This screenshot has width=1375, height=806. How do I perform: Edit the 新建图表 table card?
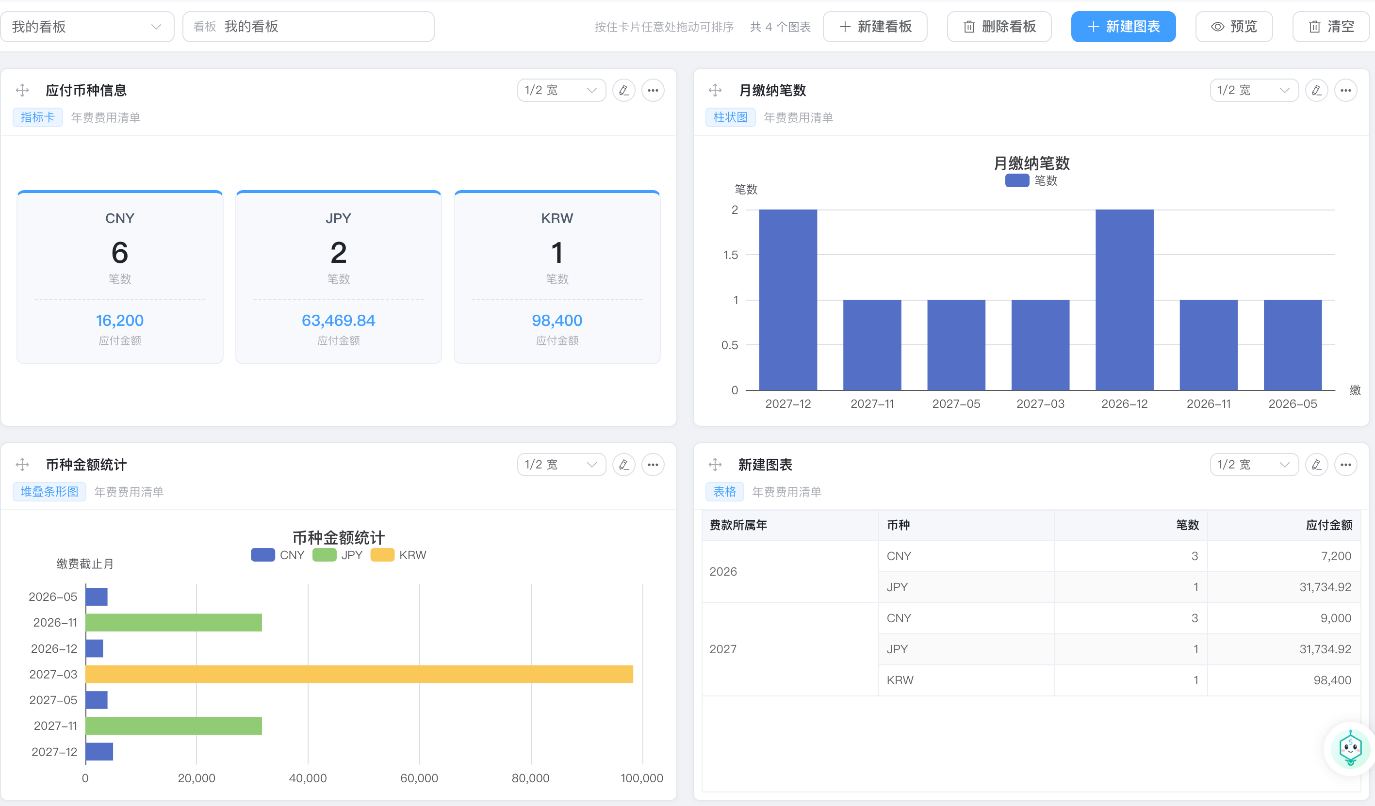coord(1316,465)
